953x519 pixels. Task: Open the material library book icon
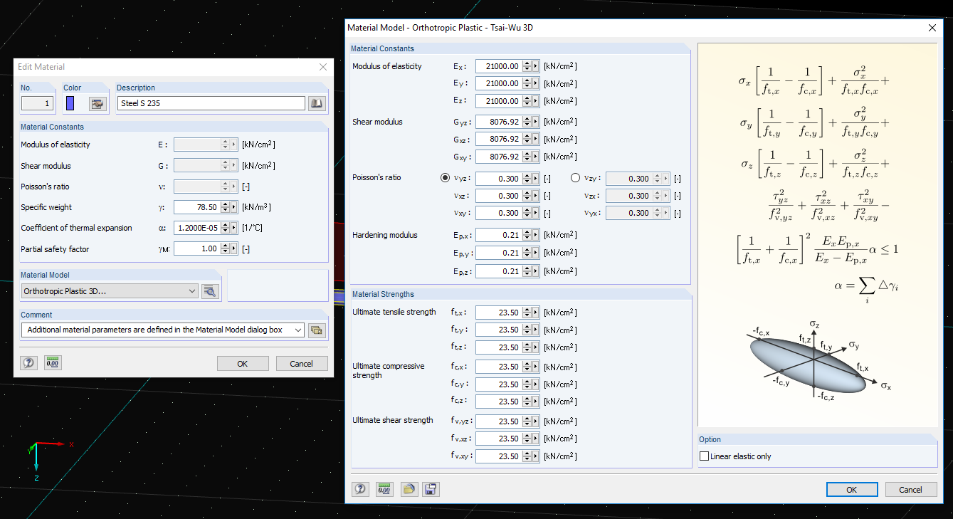coord(317,104)
